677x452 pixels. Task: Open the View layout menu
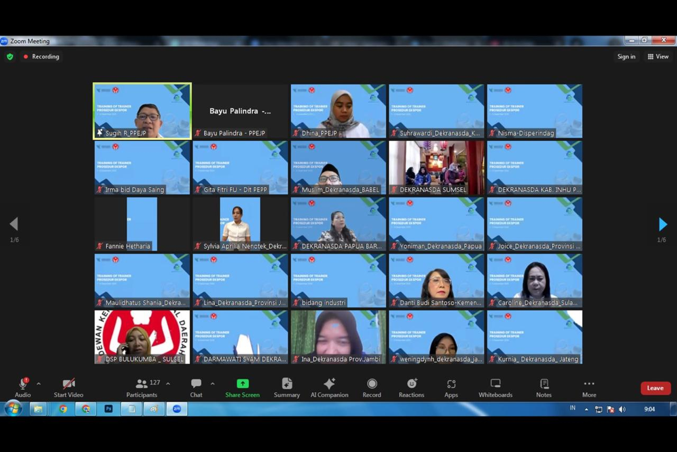[658, 57]
